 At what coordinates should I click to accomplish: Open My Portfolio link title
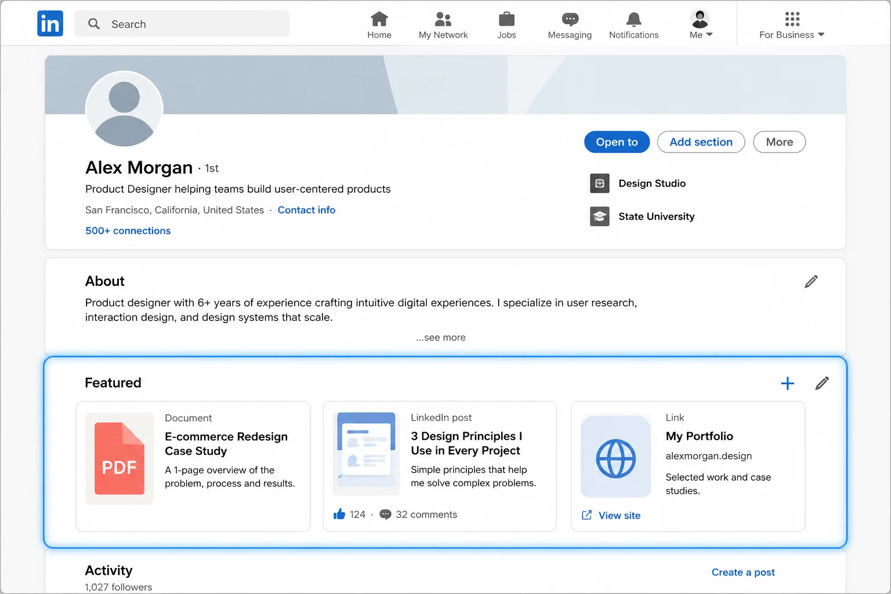tap(699, 436)
